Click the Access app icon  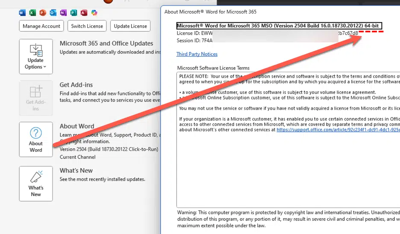(84, 12)
